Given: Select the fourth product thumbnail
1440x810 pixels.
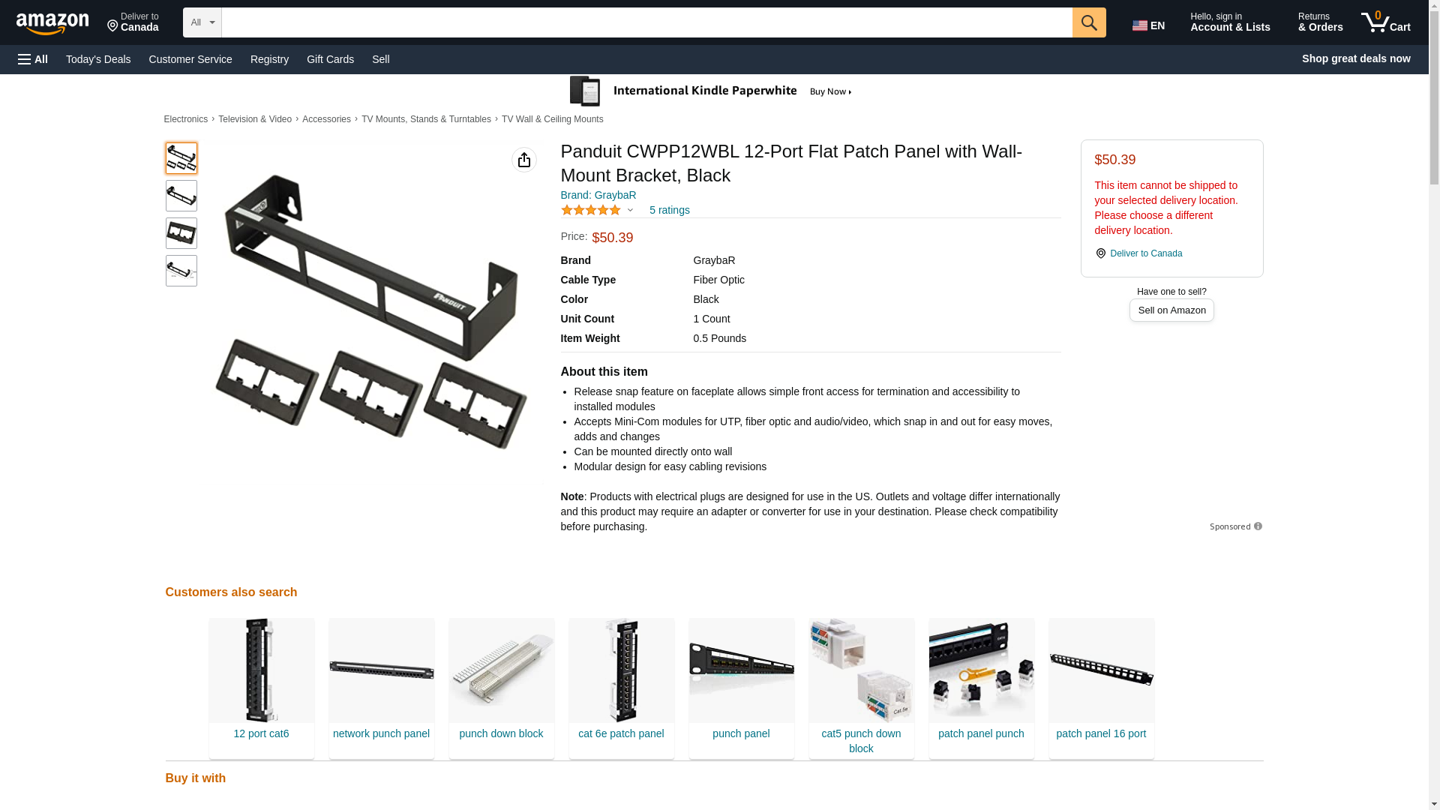Looking at the screenshot, I should tap(181, 271).
